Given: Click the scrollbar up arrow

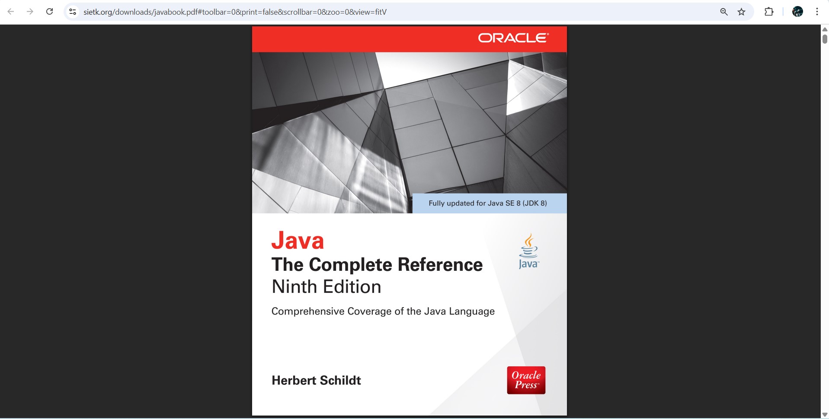Looking at the screenshot, I should point(825,29).
